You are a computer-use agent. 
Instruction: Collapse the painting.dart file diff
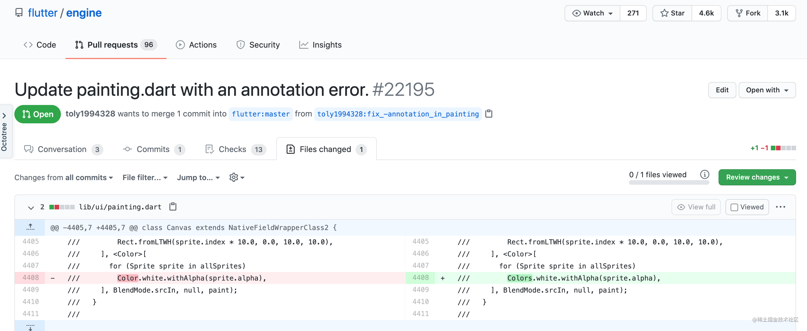coord(31,207)
